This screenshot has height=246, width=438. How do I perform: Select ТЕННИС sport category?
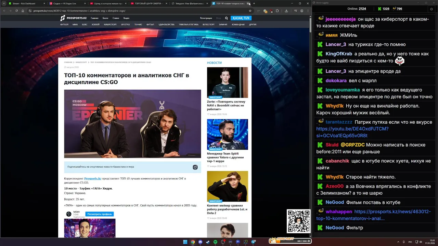(138, 25)
